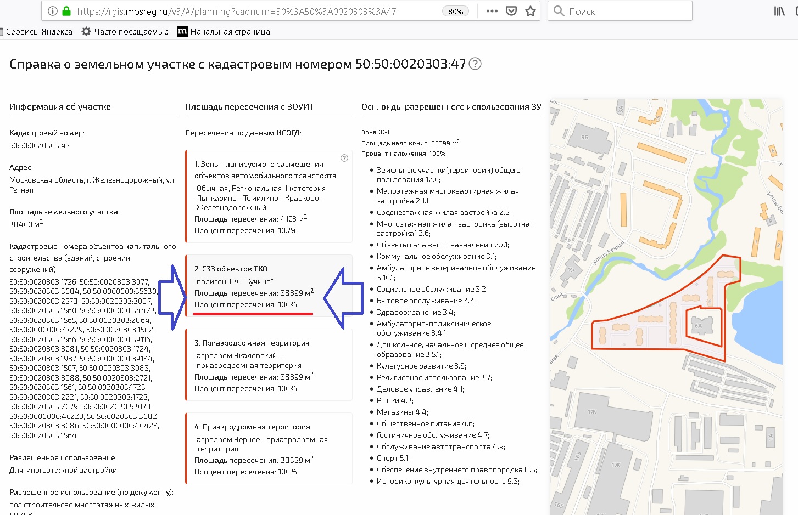Viewport: 798px width, 515px height.
Task: Select card 2 СЗЗ объектов ТКО
Action: 269,286
